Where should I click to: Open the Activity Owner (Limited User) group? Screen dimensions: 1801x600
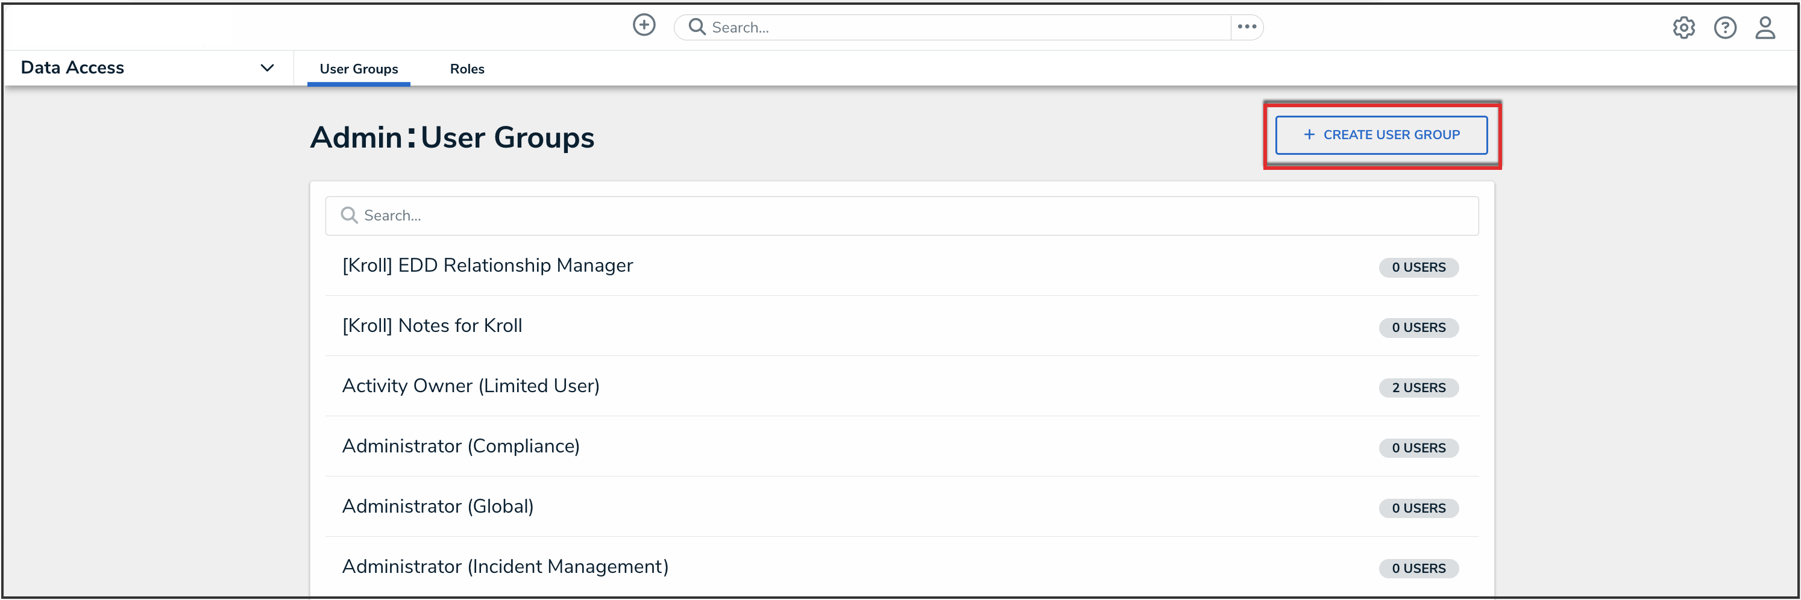pyautogui.click(x=471, y=386)
